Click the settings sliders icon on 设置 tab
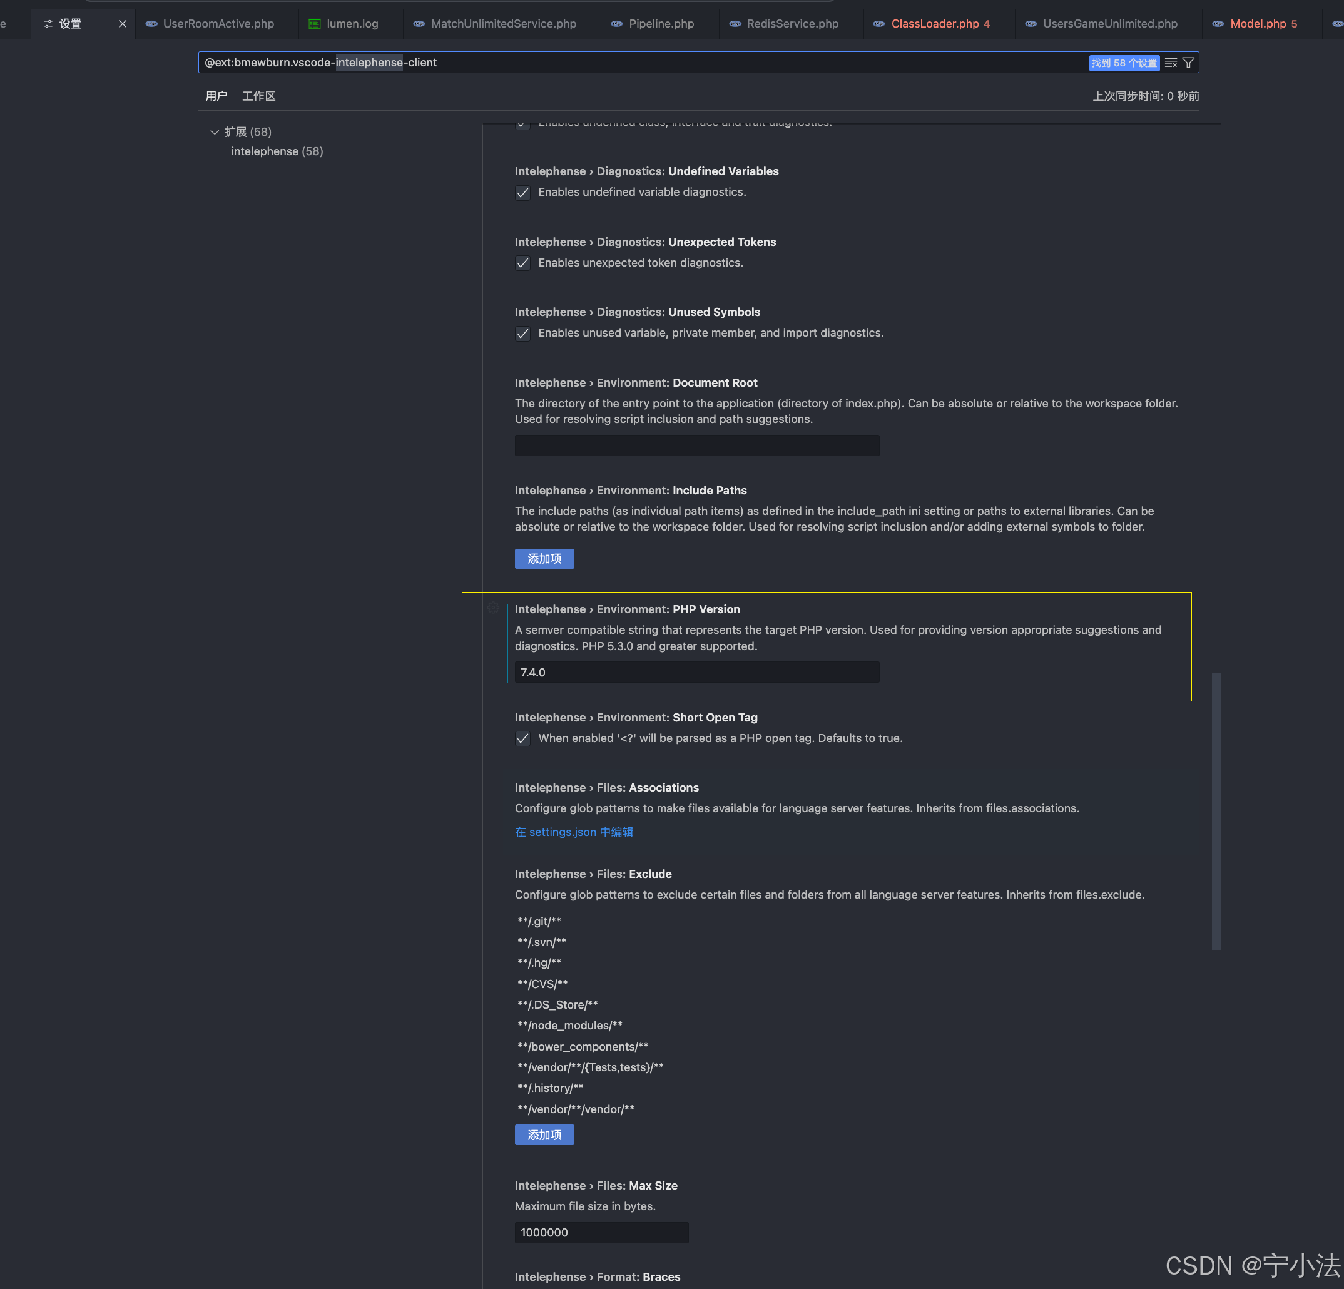The height and width of the screenshot is (1289, 1344). [x=48, y=23]
